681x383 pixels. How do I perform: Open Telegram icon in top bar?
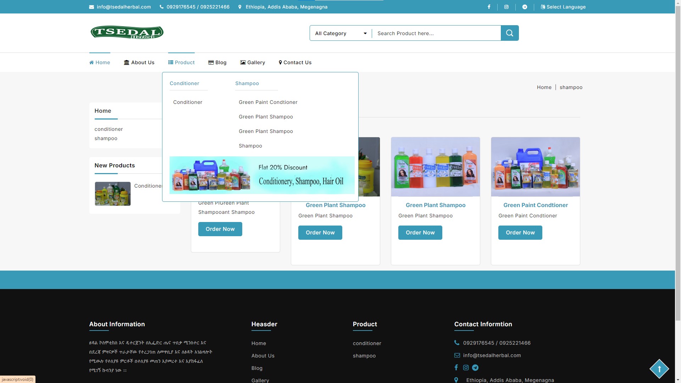point(525,7)
